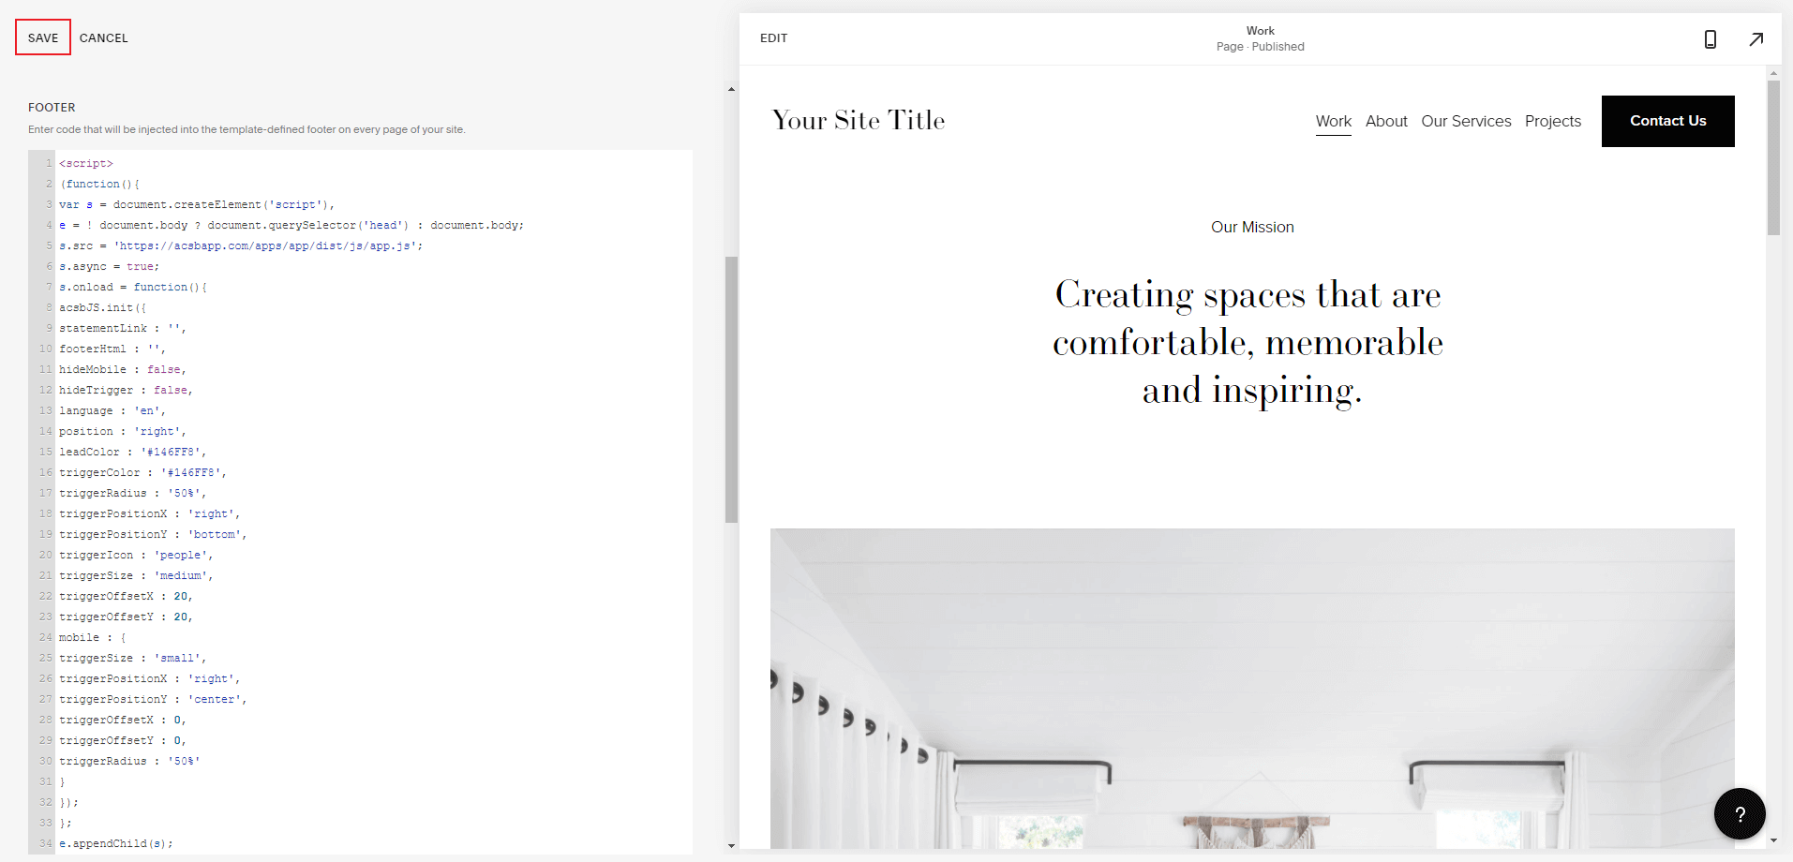Click the s.async = true line
The image size is (1793, 862).
pos(110,266)
